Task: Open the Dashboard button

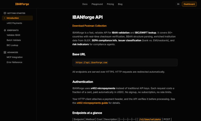Action: 189,4
